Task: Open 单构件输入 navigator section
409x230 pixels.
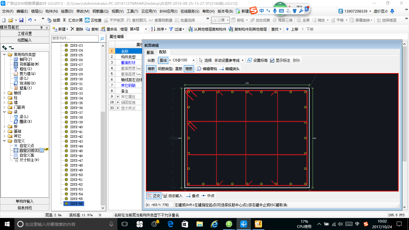Action: tap(25, 201)
